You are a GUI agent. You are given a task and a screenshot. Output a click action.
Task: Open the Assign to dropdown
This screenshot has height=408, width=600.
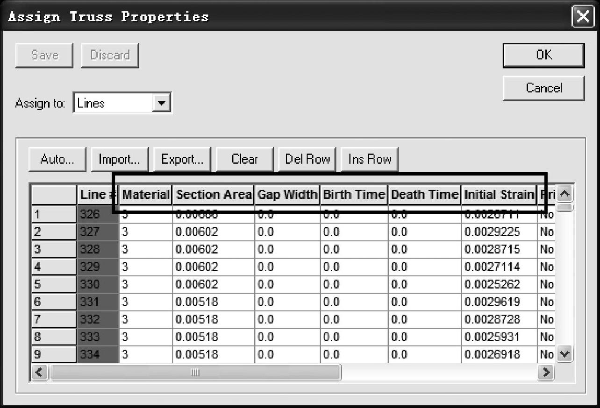[162, 103]
